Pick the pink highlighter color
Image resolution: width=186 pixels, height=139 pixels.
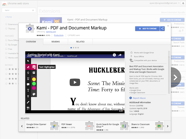[34, 88]
